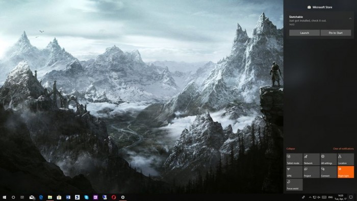
Task: Launch the Mail app from taskbar
Action: click(x=32, y=197)
